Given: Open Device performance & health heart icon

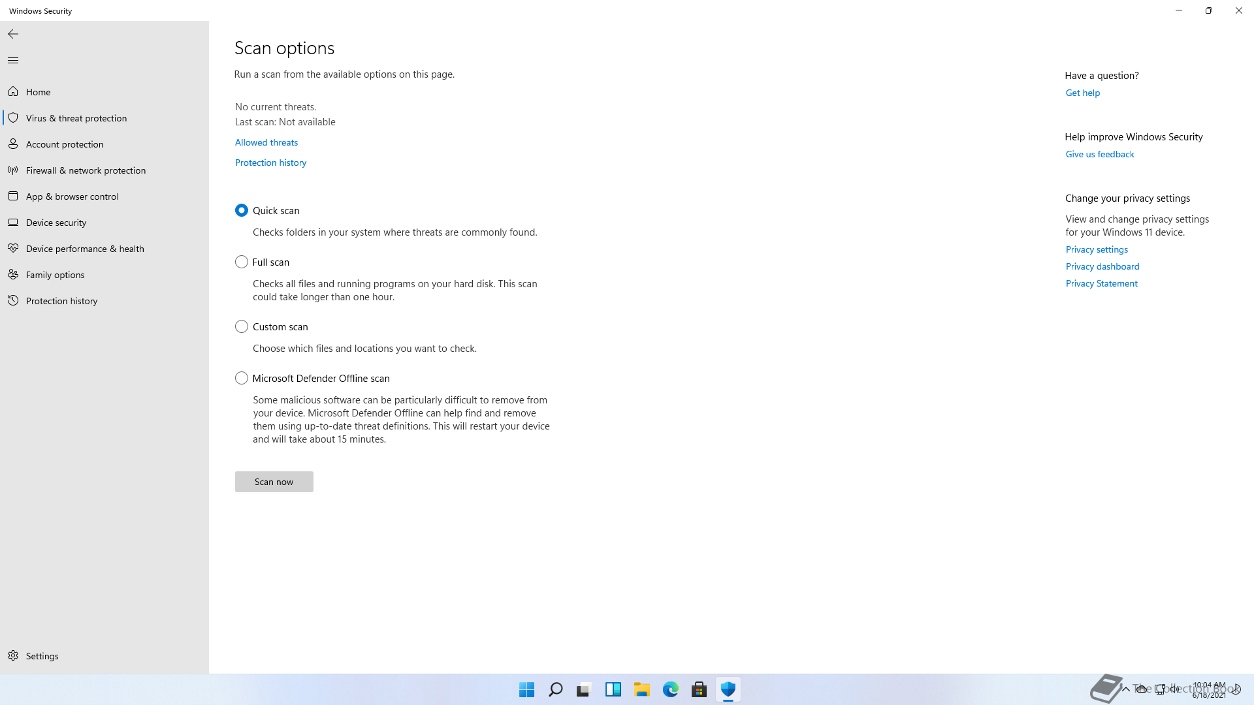Looking at the screenshot, I should tap(13, 248).
